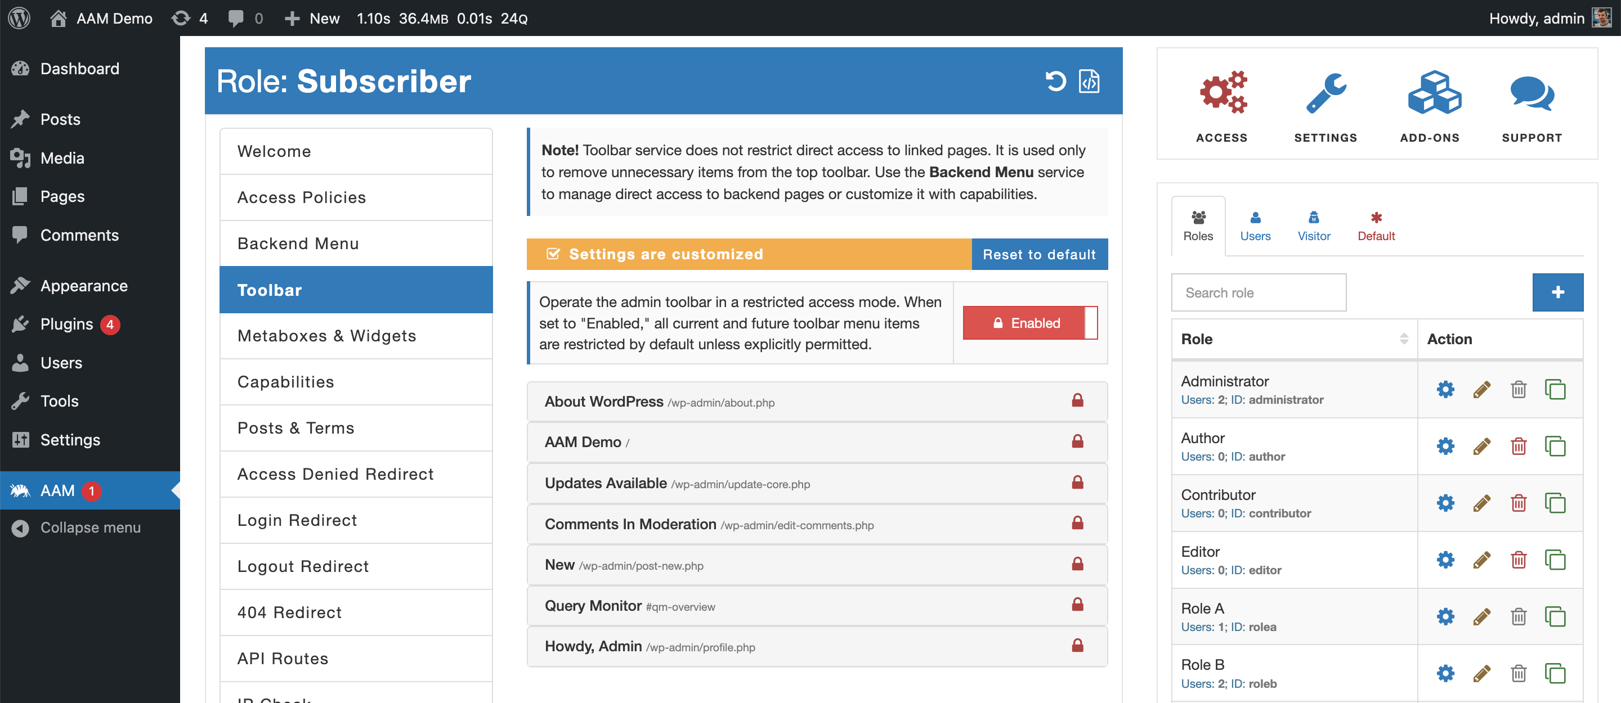Sort the table by Role column
The width and height of the screenshot is (1621, 703).
tap(1294, 339)
